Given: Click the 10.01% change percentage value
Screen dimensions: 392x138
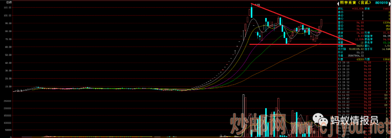Looking at the screenshot, I should [x=359, y=39].
